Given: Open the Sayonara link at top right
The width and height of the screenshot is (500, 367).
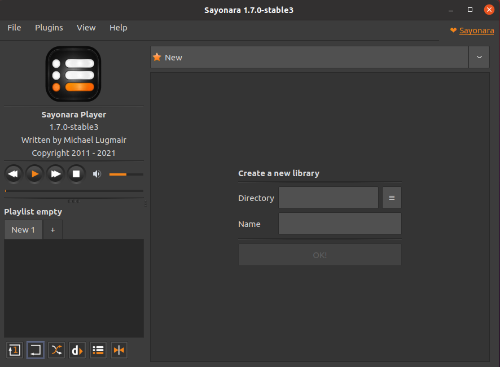Looking at the screenshot, I should tap(476, 30).
